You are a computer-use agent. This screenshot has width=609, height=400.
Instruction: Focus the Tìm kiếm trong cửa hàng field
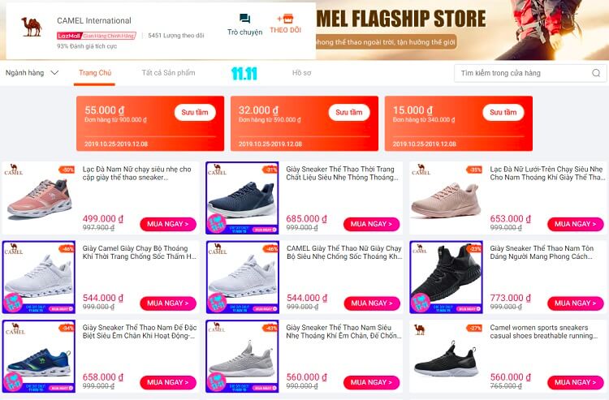click(x=530, y=73)
